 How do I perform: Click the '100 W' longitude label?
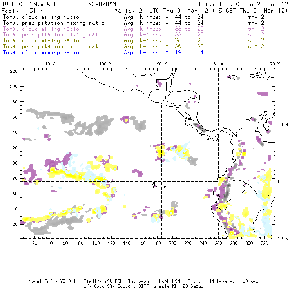pos(105,64)
